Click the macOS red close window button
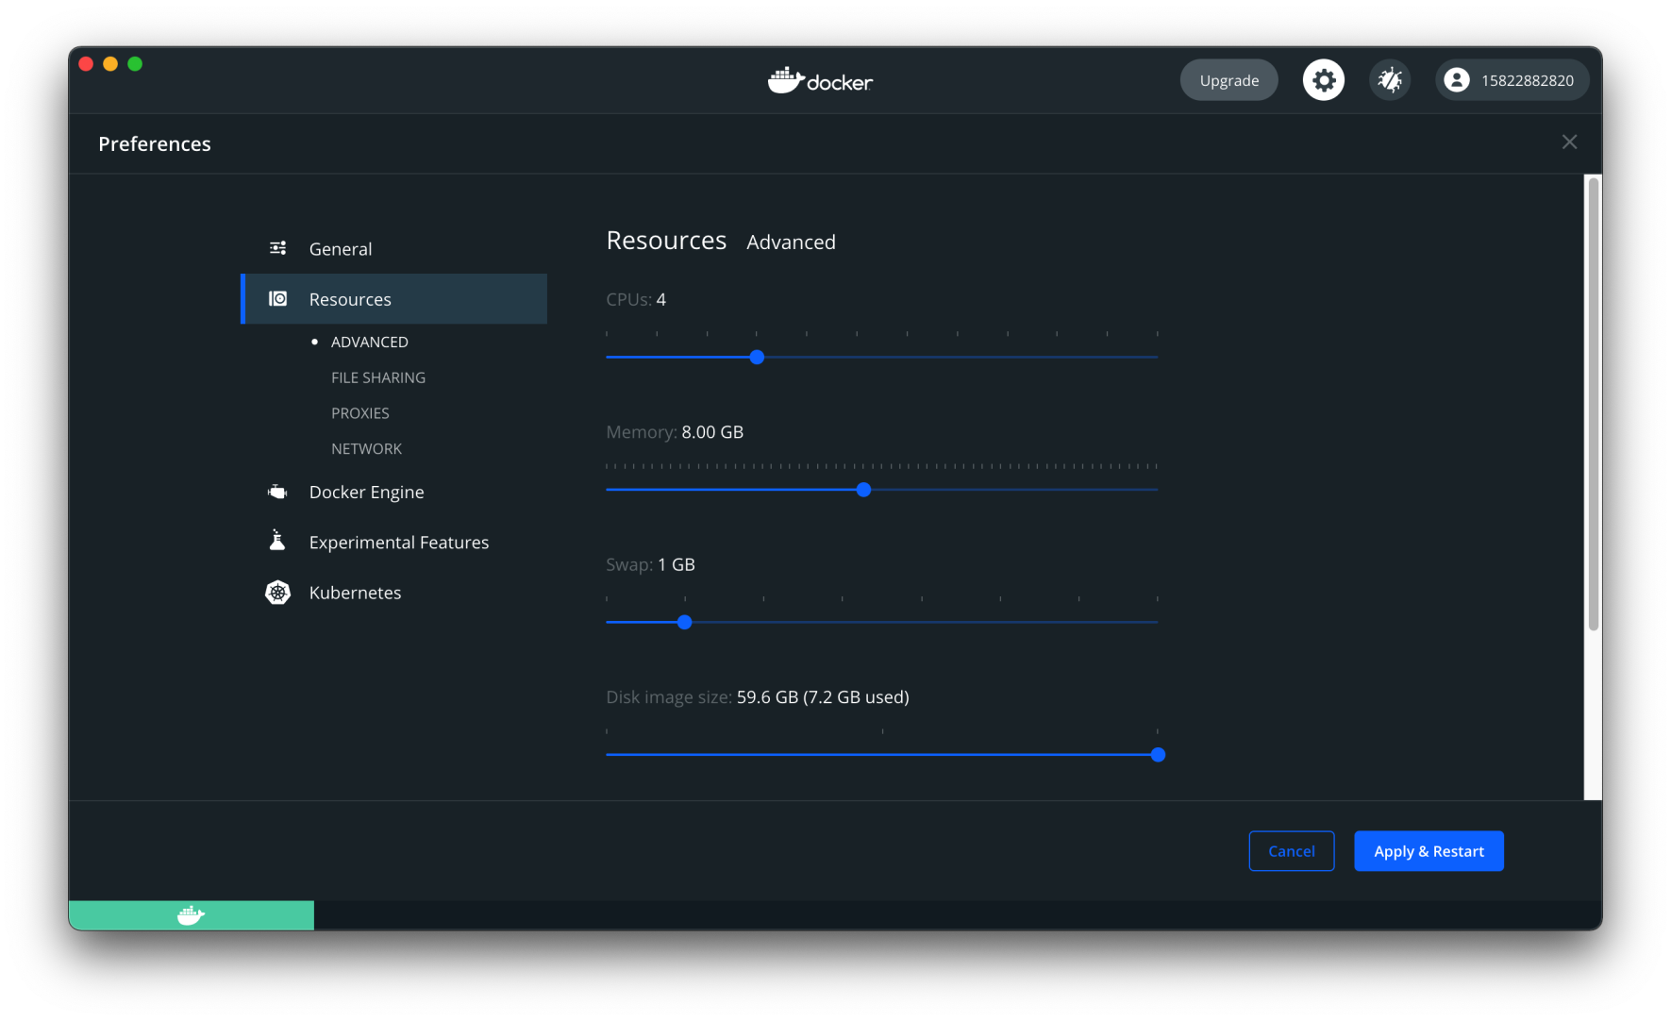The height and width of the screenshot is (1021, 1671). (86, 63)
